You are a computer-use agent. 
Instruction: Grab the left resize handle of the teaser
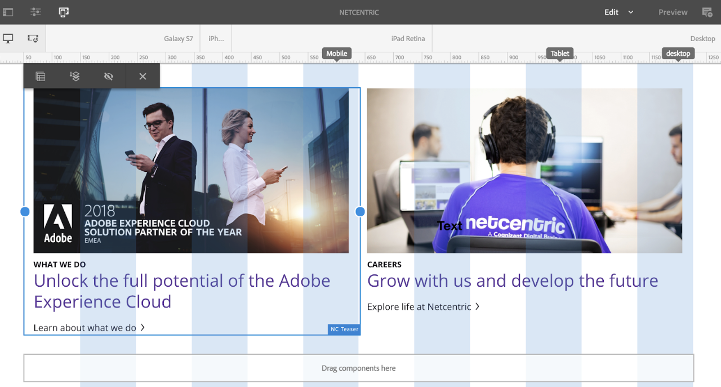[x=25, y=211]
